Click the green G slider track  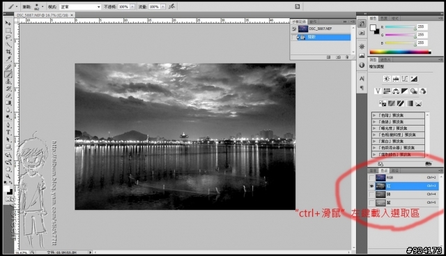(401, 35)
